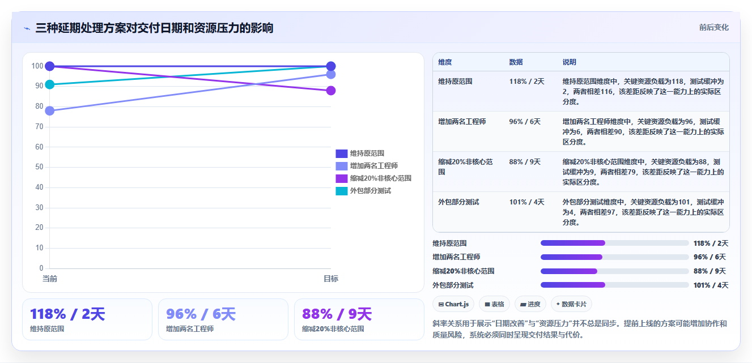Click table cell 88% / 9天
The image size is (752, 363).
point(525,162)
